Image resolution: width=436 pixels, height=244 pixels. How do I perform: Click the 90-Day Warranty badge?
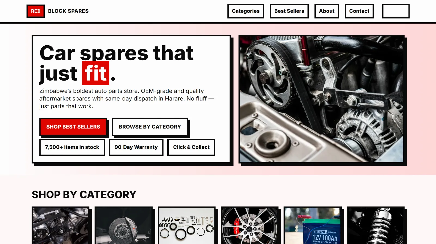[x=136, y=147]
